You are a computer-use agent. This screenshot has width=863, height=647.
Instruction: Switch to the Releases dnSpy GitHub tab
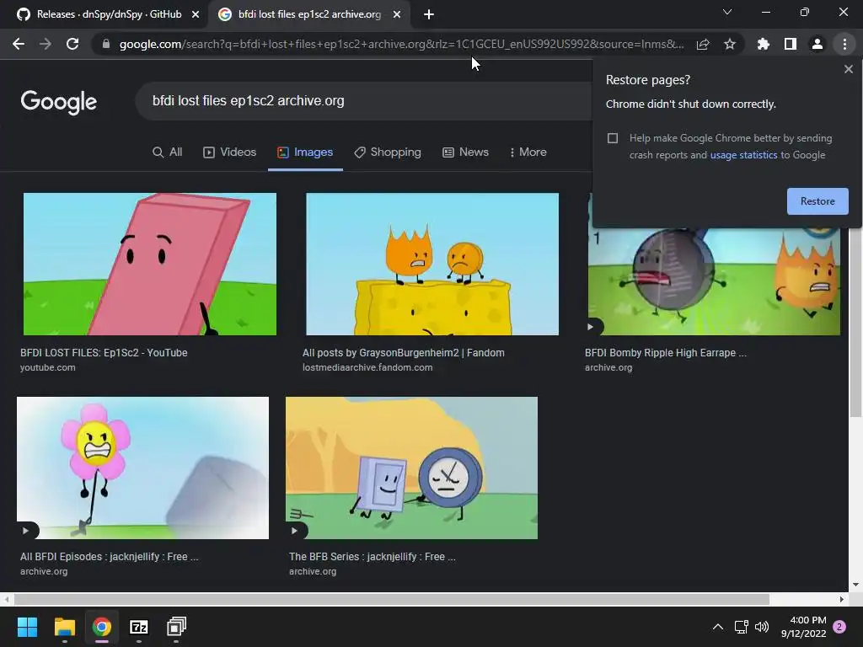[105, 14]
